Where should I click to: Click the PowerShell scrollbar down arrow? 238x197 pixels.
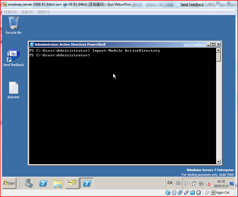click(x=218, y=162)
